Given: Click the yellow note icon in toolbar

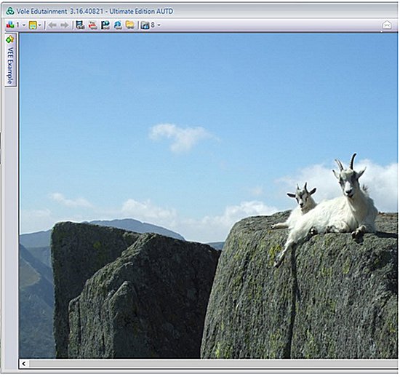Looking at the screenshot, I should tap(33, 25).
